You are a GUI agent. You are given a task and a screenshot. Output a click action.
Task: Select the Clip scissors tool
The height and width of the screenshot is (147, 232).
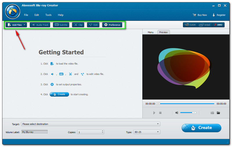tap(78, 25)
